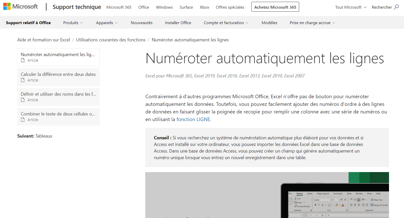The height and width of the screenshot is (218, 404).
Task: Open the Office menu item
Action: (144, 7)
